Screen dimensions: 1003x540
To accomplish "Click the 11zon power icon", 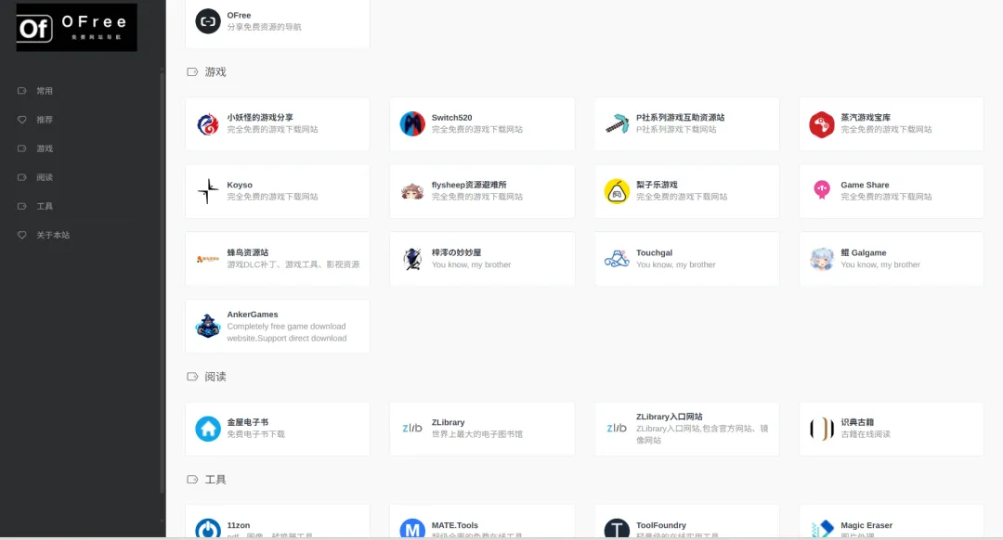I will point(208,528).
